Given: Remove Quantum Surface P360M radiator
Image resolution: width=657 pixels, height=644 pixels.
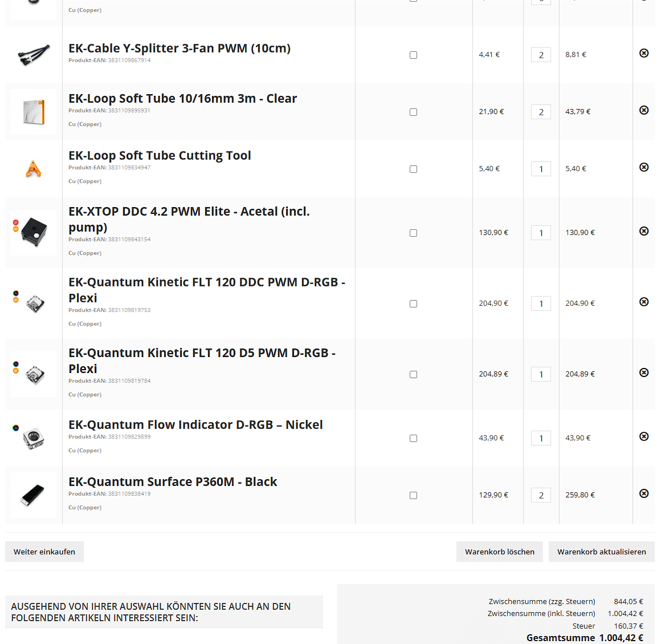Looking at the screenshot, I should tap(644, 494).
